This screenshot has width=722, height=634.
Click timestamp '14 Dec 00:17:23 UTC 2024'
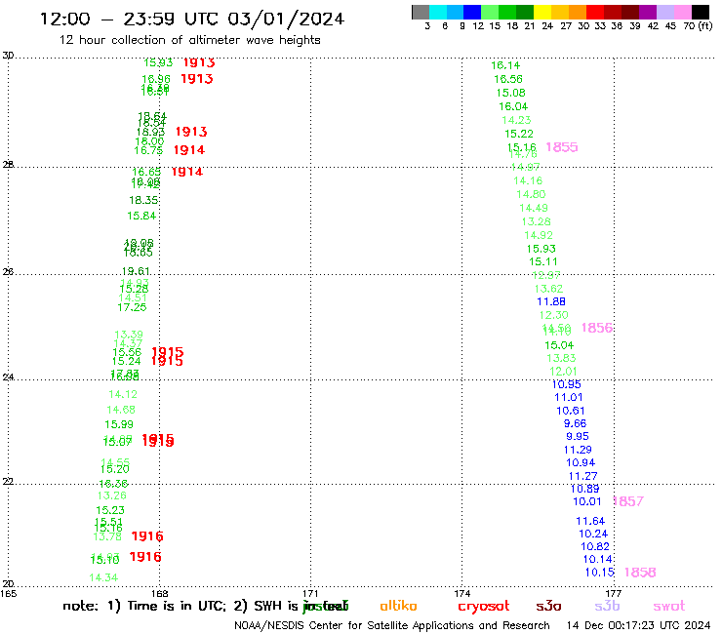[x=639, y=626]
